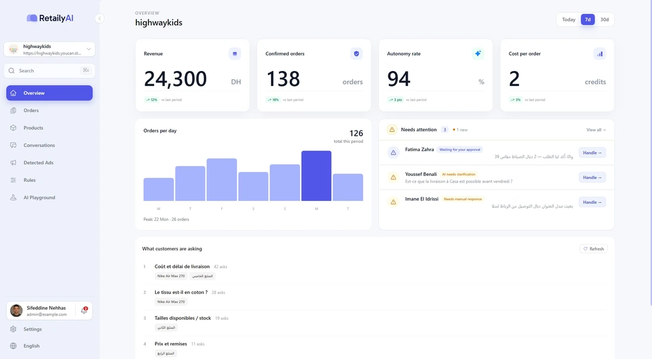This screenshot has height=359, width=652.
Task: Click the Rules sliders icon in the sidebar
Action: pos(13,180)
